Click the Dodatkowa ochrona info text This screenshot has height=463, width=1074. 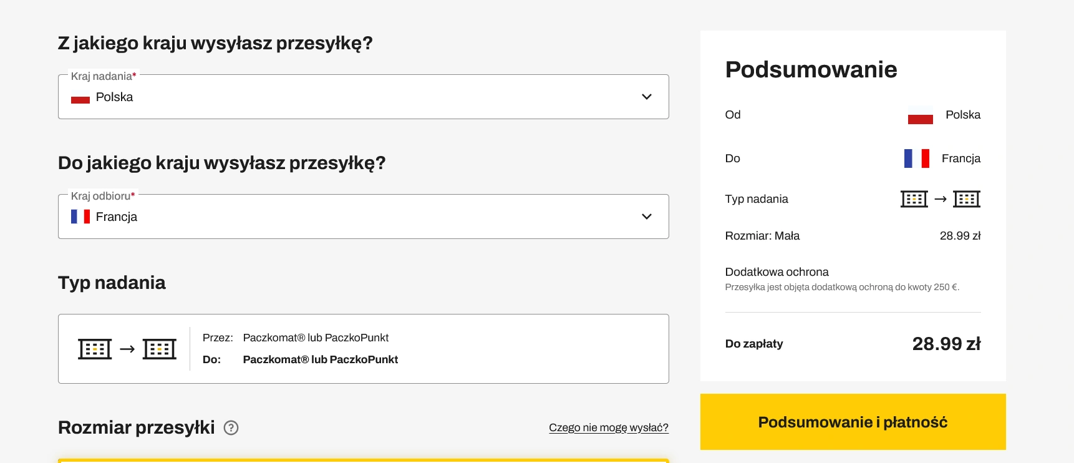coord(841,287)
